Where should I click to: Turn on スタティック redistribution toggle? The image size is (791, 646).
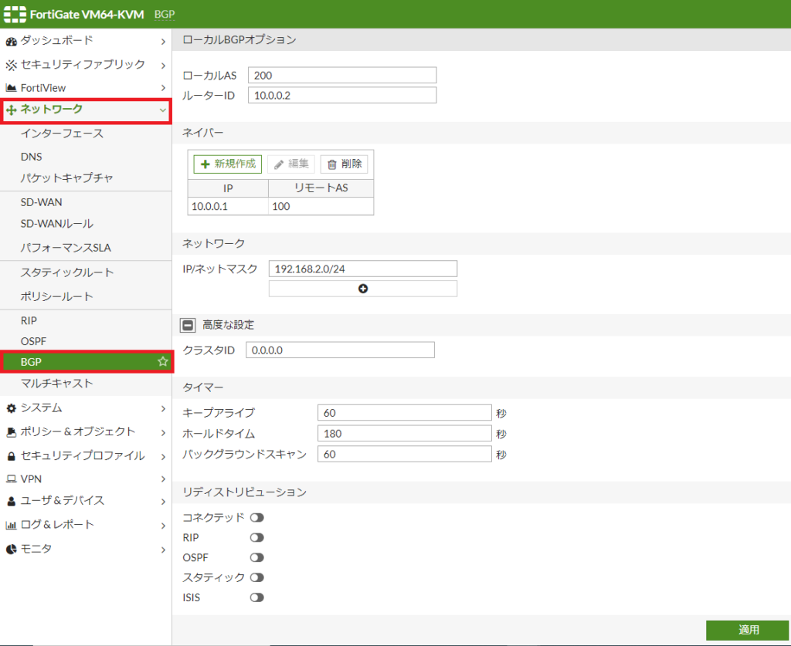[256, 577]
